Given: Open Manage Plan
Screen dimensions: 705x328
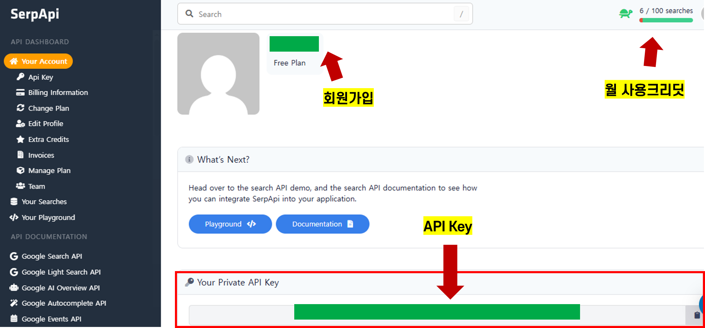Looking at the screenshot, I should 49,170.
